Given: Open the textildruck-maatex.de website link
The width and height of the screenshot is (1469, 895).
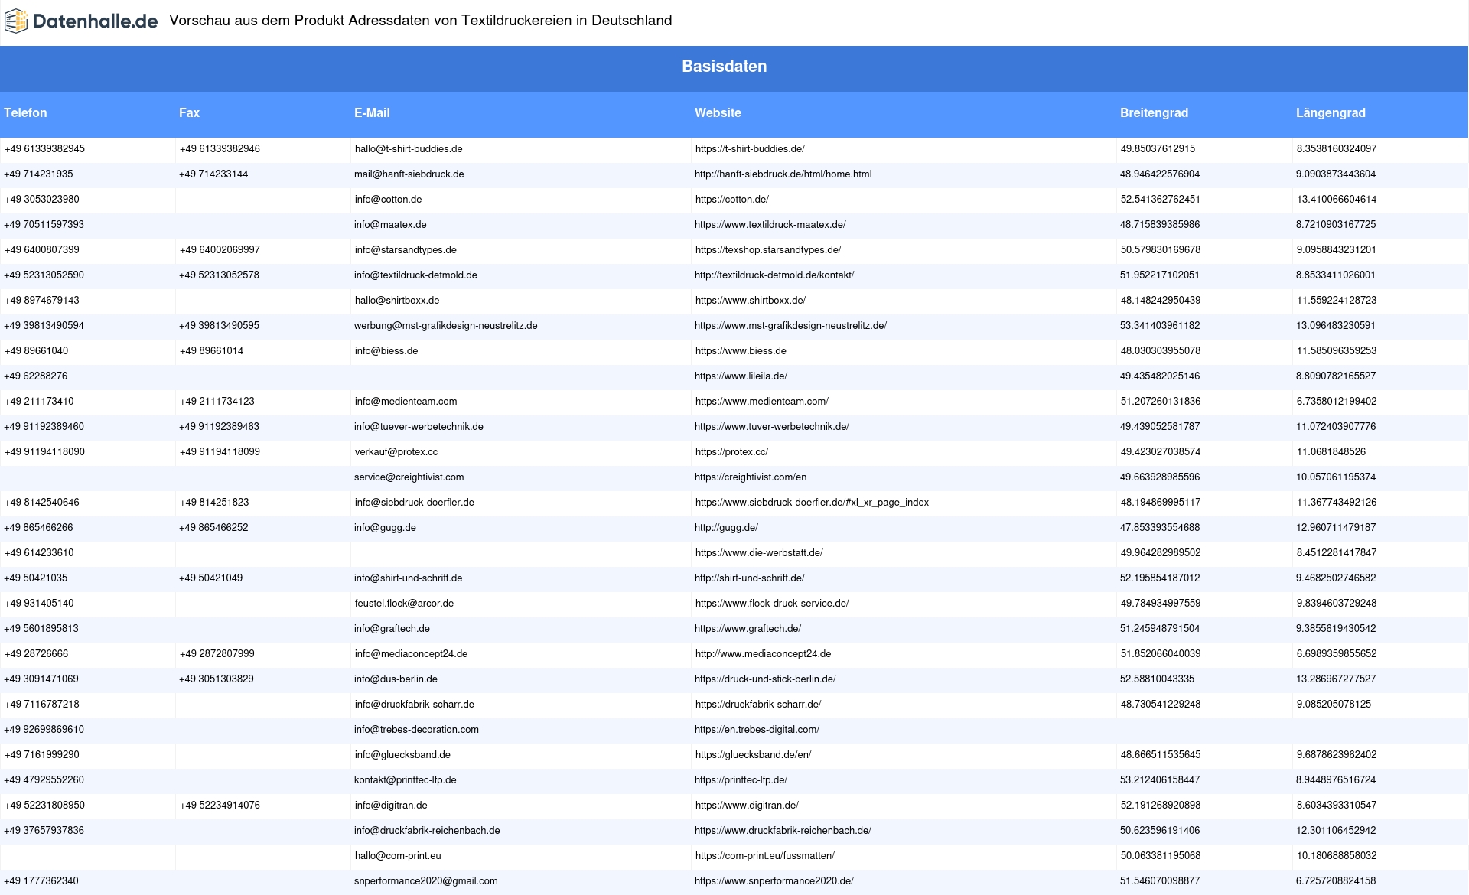Looking at the screenshot, I should pos(770,225).
